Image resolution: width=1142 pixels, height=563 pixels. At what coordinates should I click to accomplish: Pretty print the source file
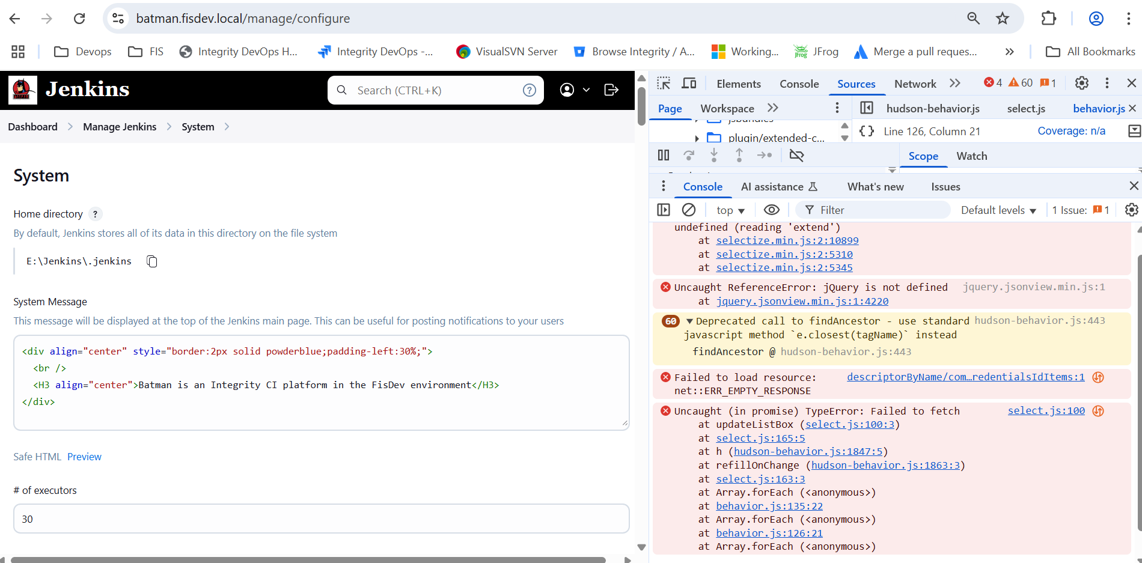(x=867, y=131)
